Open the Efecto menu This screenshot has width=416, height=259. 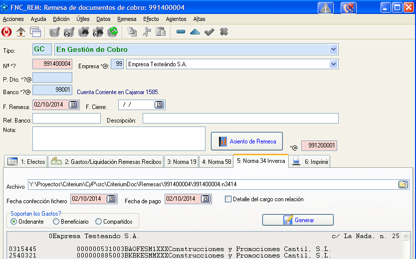click(x=151, y=19)
